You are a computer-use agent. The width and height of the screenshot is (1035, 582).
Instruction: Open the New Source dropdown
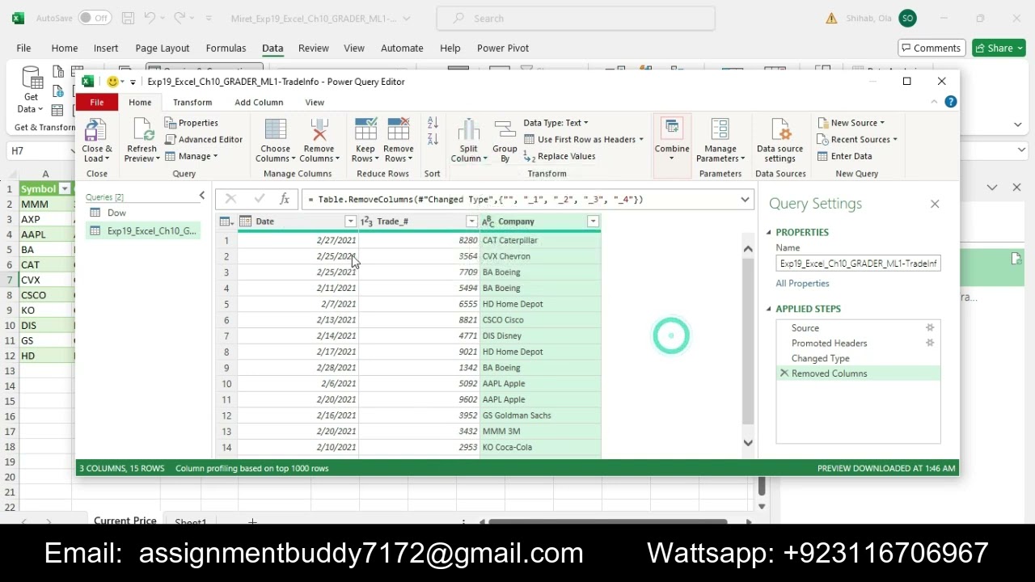pyautogui.click(x=851, y=123)
